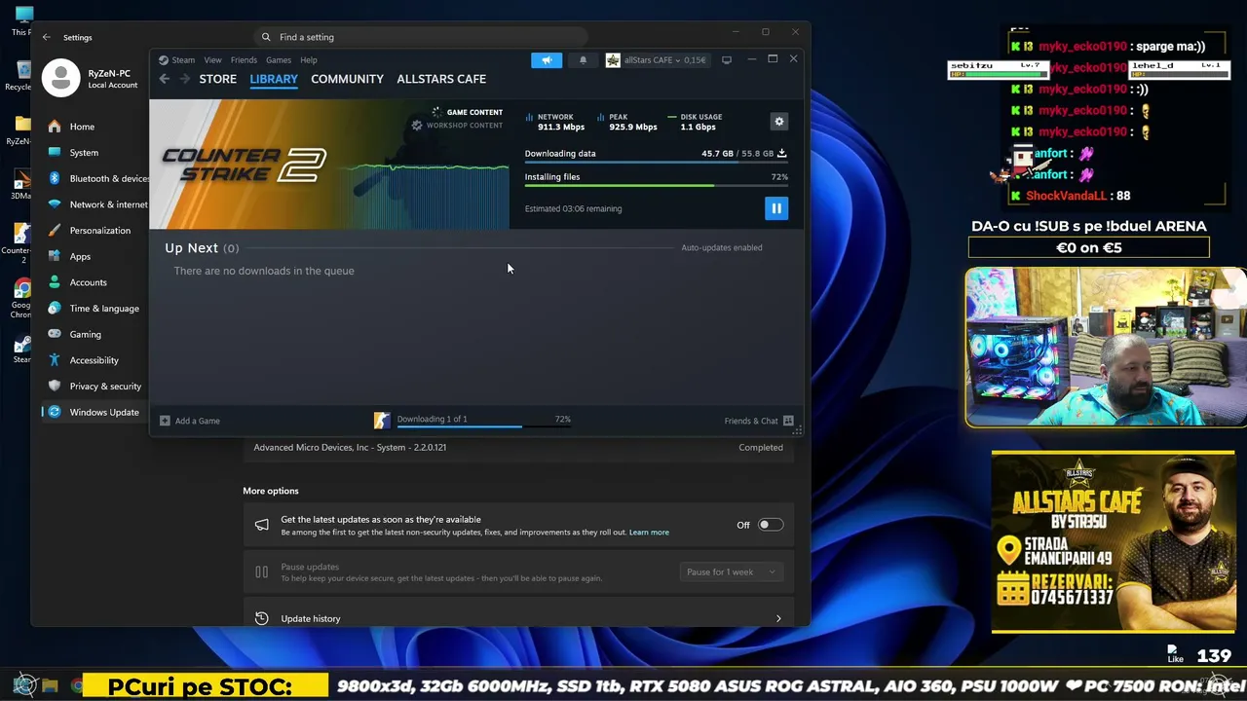Toggle Get the latest updates switch
1247x701 pixels.
point(771,525)
